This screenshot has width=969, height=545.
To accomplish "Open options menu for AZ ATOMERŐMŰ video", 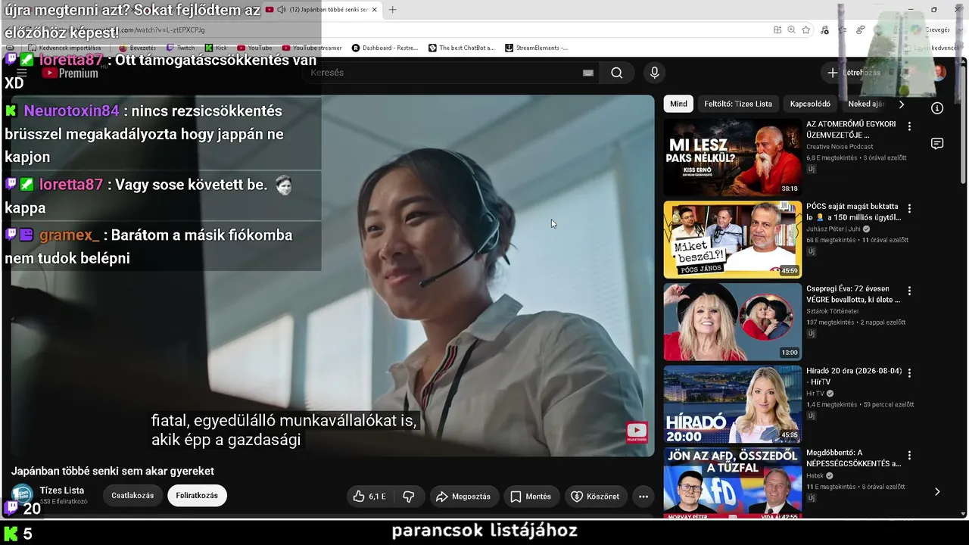I will [909, 126].
